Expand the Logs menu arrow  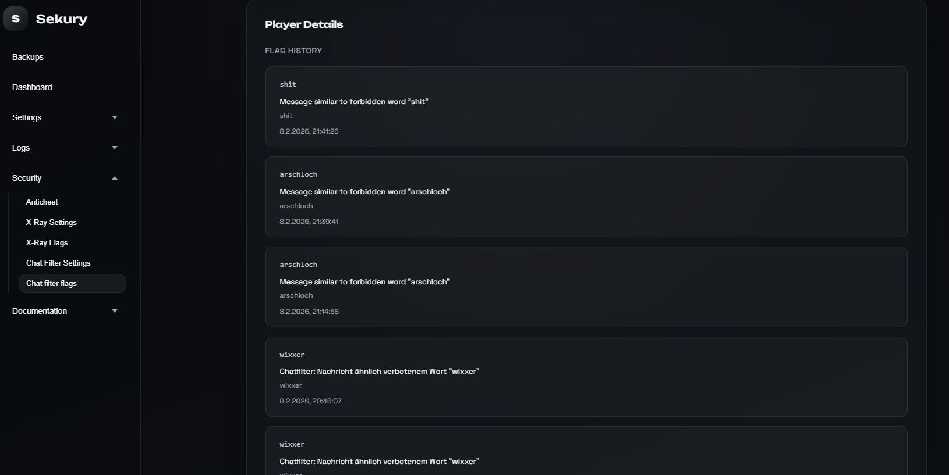pyautogui.click(x=115, y=148)
